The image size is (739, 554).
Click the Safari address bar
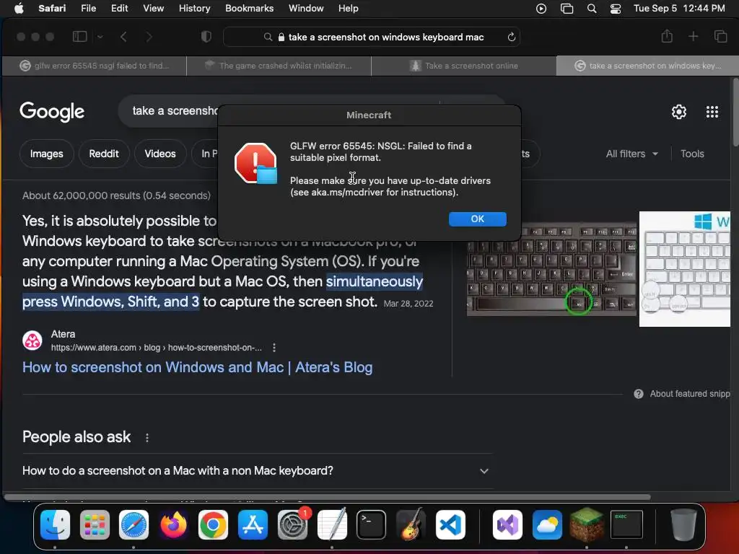point(372,37)
